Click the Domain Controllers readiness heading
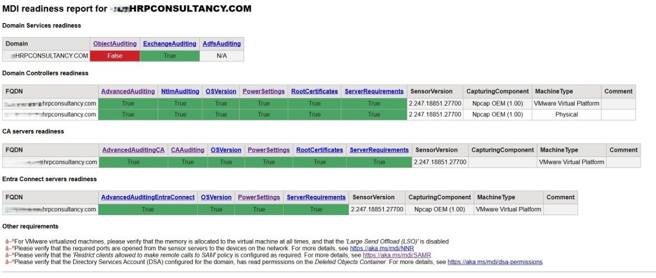The height and width of the screenshot is (278, 656). (45, 73)
